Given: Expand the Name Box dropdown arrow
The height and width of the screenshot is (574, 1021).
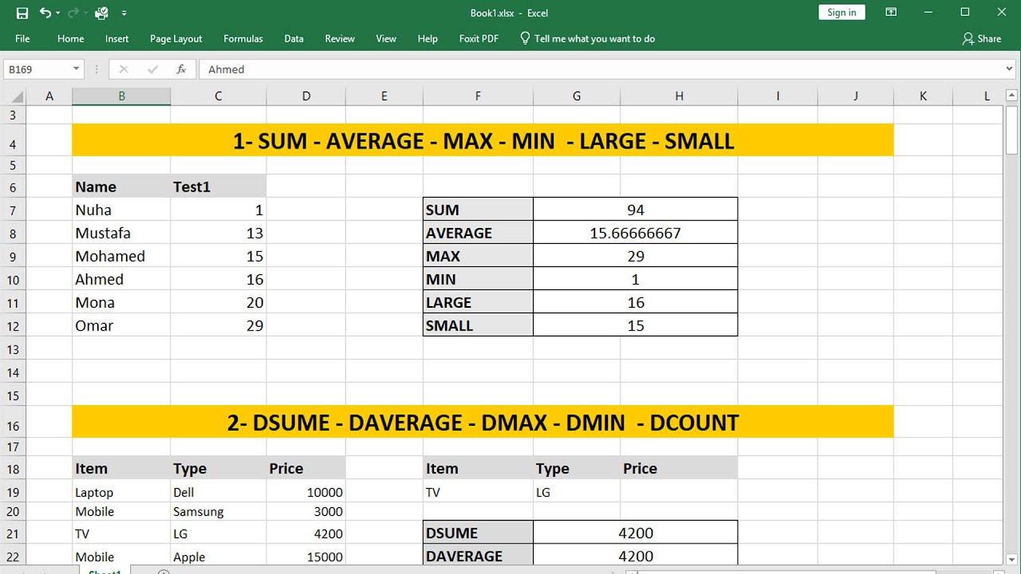Looking at the screenshot, I should pyautogui.click(x=77, y=69).
